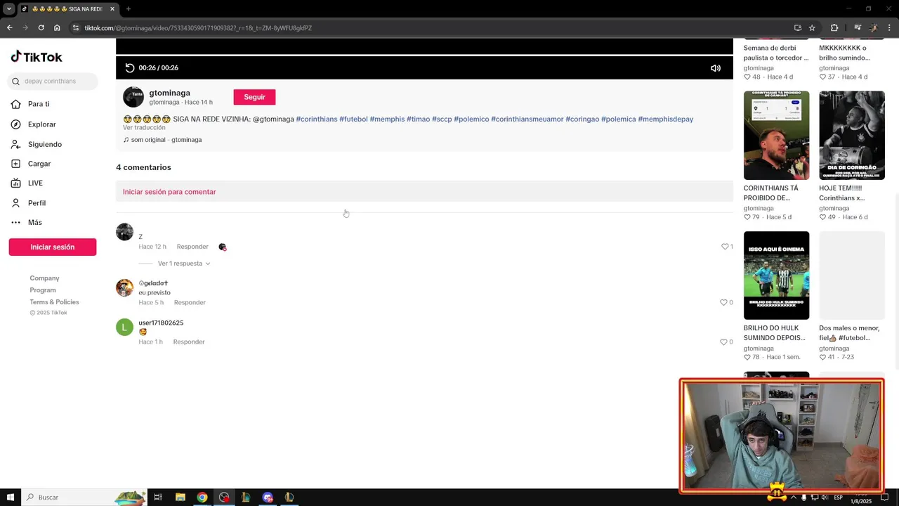Open the browser extensions puzzle icon
Image resolution: width=899 pixels, height=506 pixels.
coord(834,28)
